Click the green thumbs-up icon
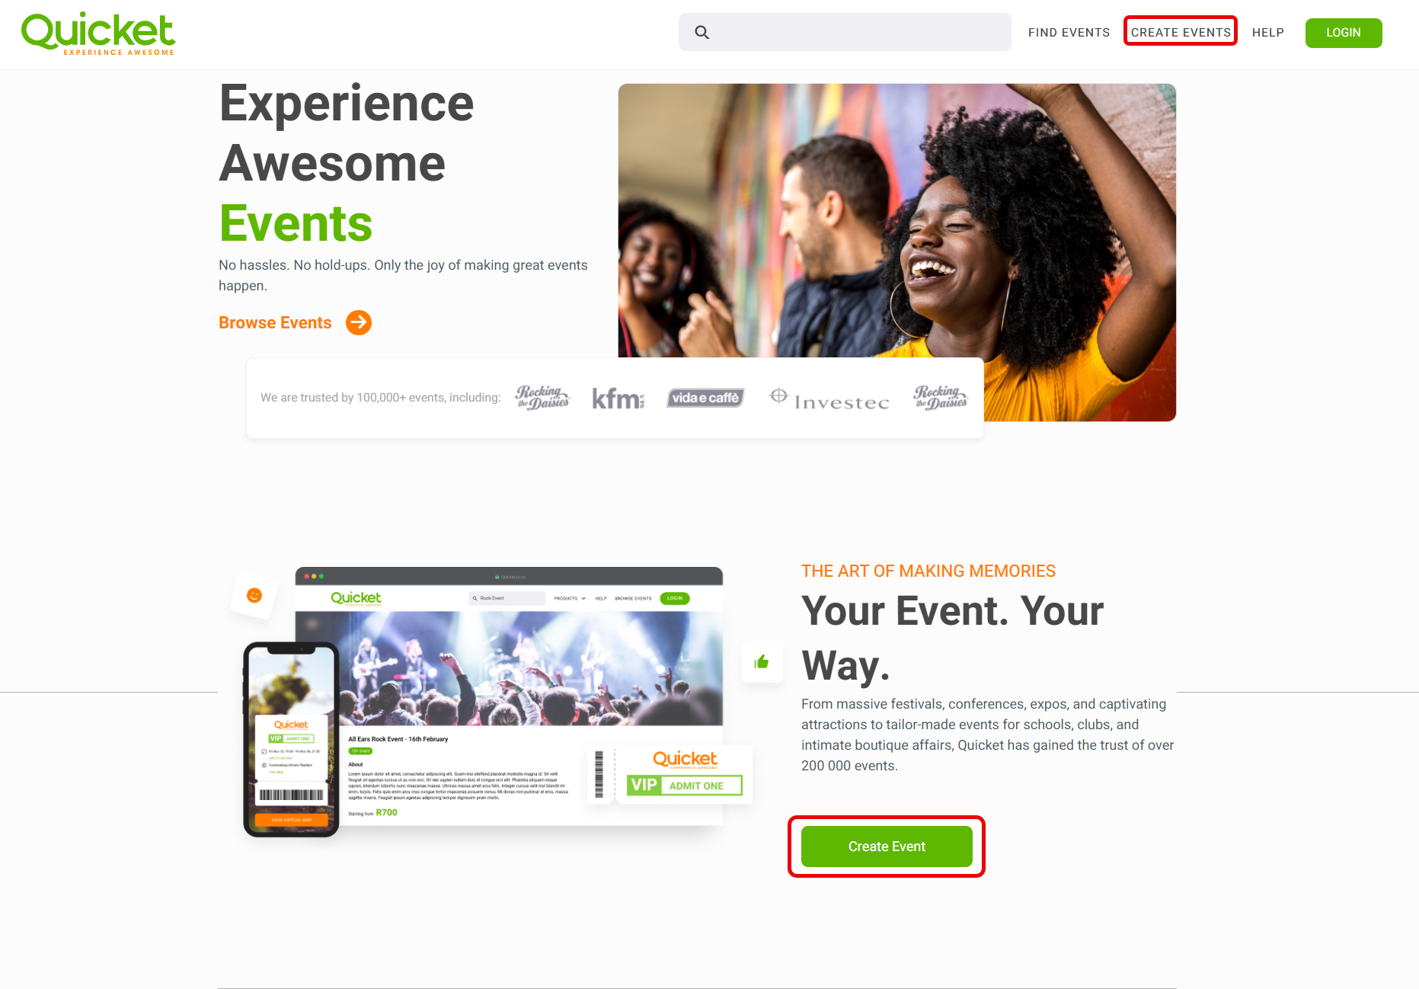The width and height of the screenshot is (1419, 989). coord(762,662)
